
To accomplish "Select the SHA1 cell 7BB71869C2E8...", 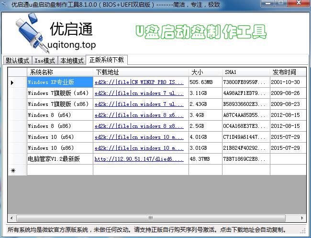I will [246, 159].
